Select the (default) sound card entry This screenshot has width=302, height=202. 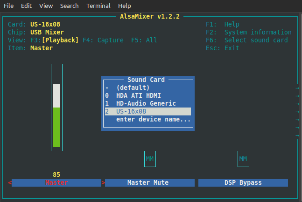[148, 88]
